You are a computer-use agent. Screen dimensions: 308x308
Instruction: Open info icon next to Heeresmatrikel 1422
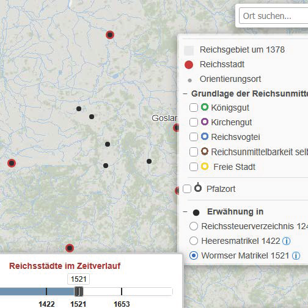287,241
